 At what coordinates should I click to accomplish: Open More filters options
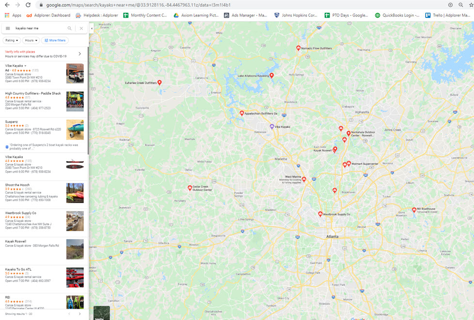[55, 40]
